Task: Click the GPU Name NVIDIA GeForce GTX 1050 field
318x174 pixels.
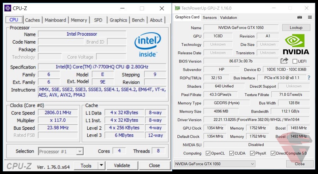Action: point(241,28)
